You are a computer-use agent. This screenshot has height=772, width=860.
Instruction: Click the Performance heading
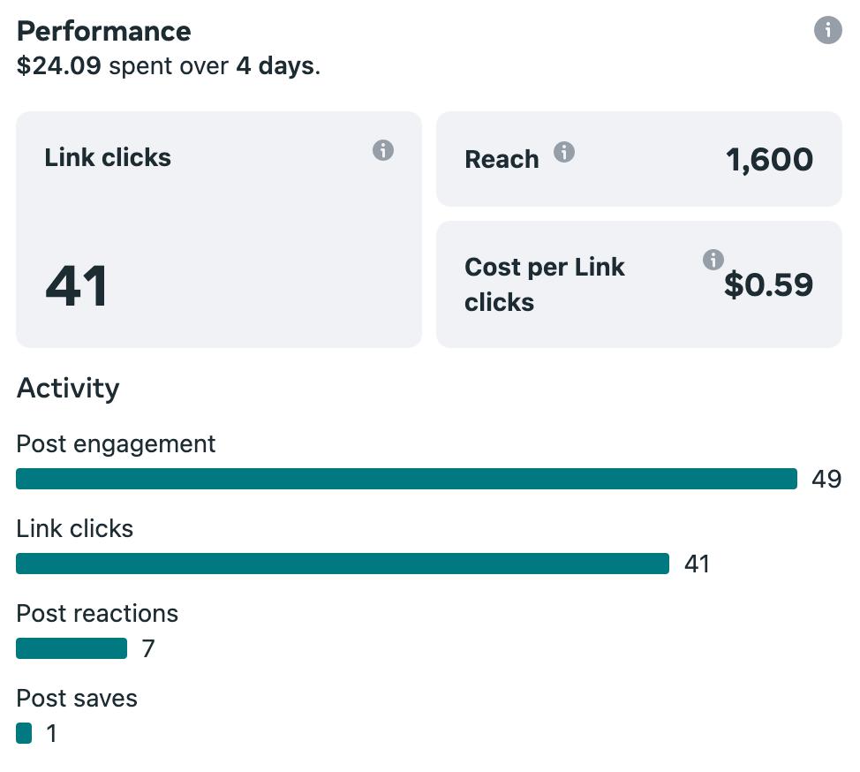104,32
